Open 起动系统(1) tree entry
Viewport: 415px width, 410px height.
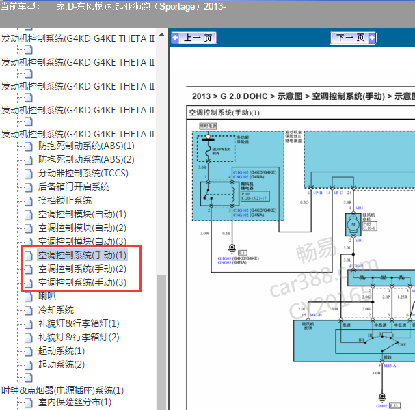tap(62, 351)
